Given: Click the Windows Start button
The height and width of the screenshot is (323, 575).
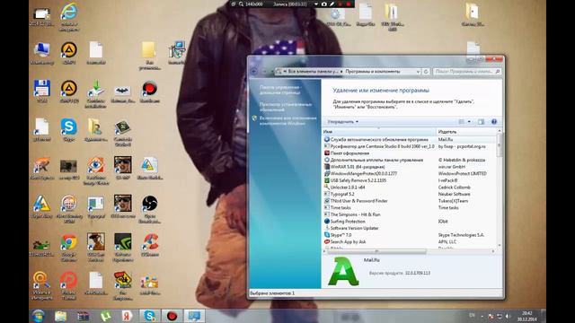Looking at the screenshot, I should point(38,316).
